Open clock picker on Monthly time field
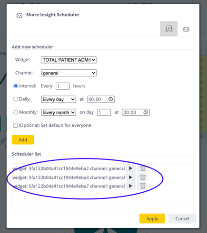This screenshot has height=233, width=207. (146, 112)
